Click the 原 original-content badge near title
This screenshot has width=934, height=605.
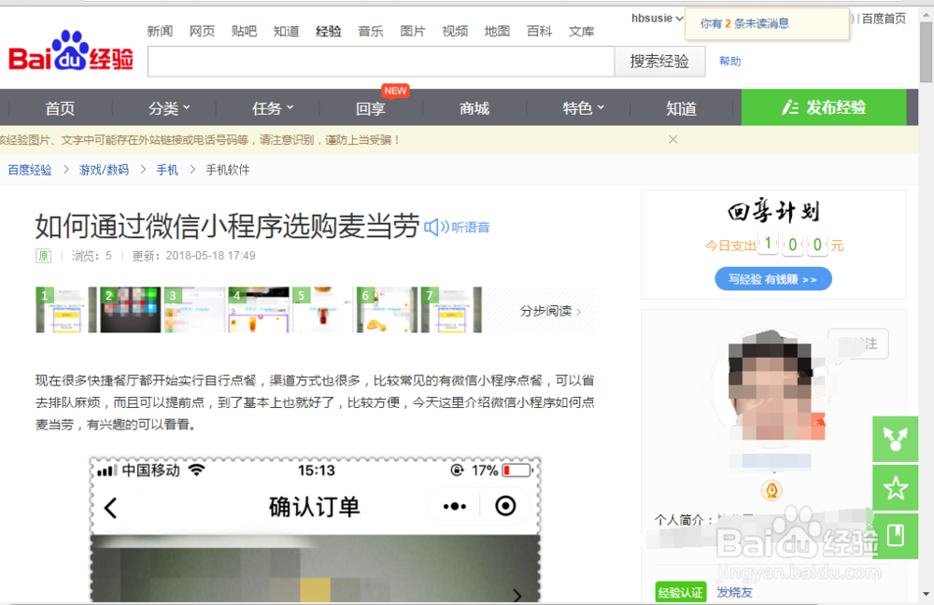43,255
